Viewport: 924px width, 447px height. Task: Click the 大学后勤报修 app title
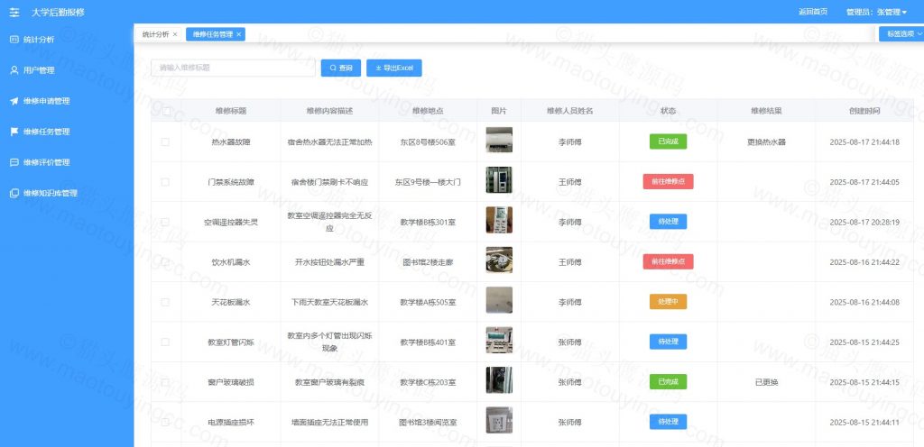pos(58,12)
